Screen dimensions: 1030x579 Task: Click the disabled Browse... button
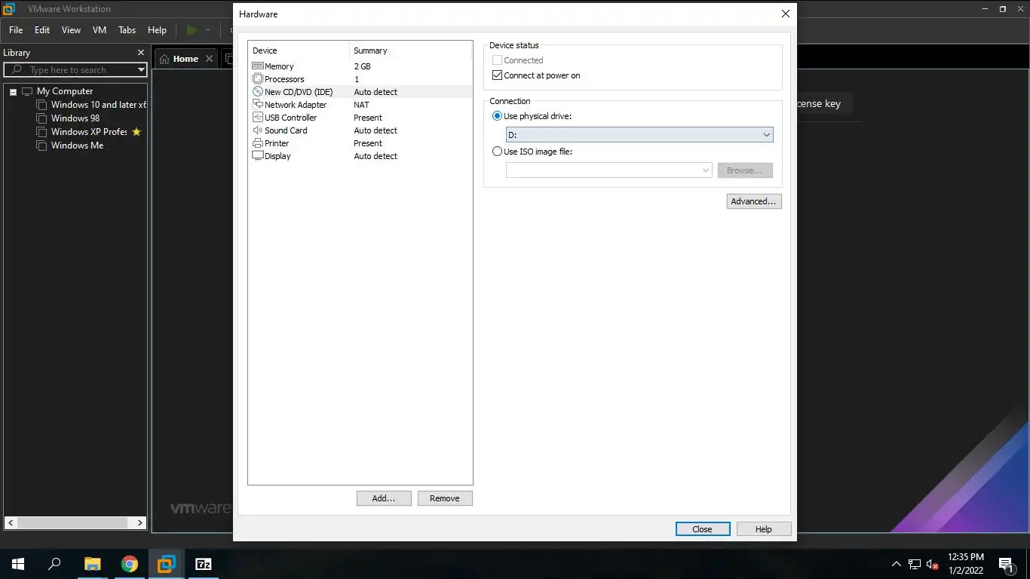coord(745,170)
